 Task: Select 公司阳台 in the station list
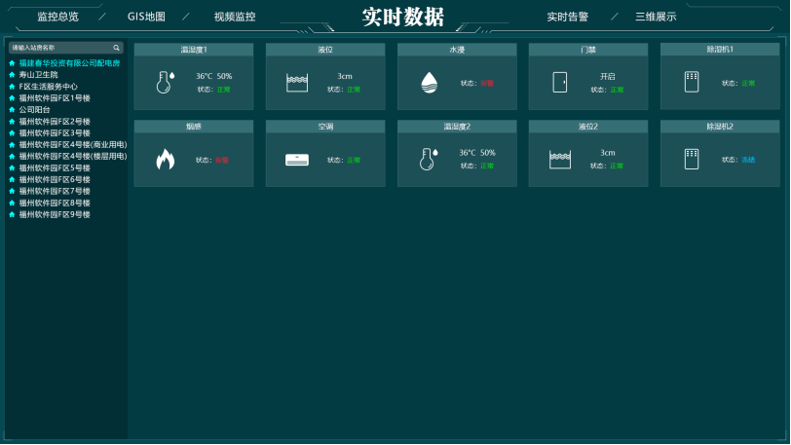click(35, 110)
